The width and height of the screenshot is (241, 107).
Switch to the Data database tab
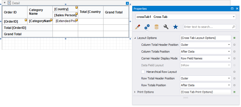click(157, 27)
